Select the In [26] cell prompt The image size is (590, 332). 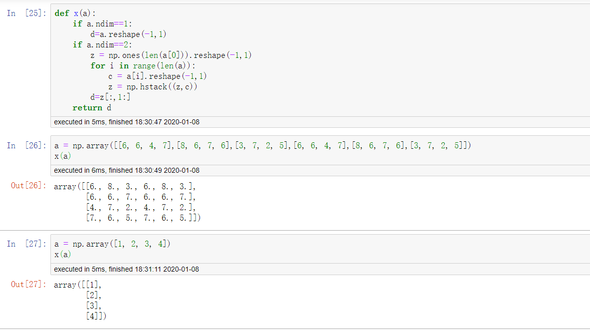pyautogui.click(x=27, y=146)
